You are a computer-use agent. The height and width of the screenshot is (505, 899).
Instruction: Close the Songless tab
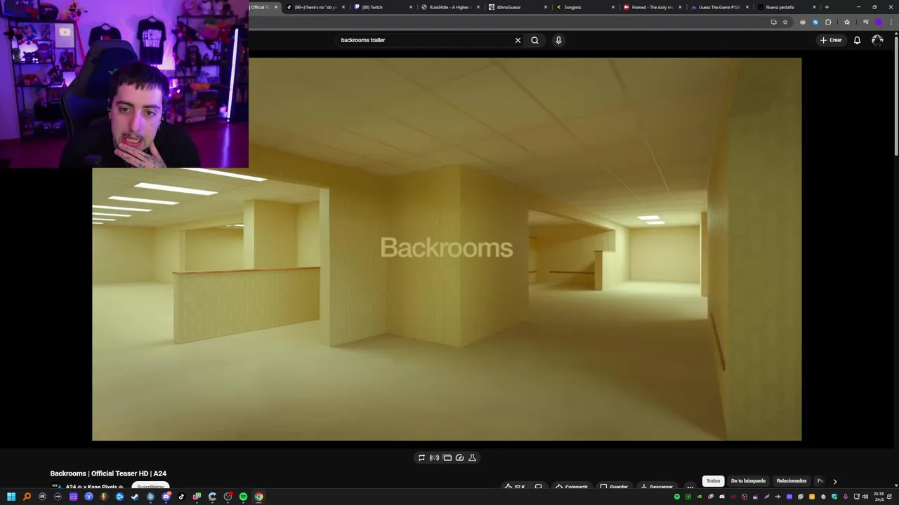click(x=613, y=7)
